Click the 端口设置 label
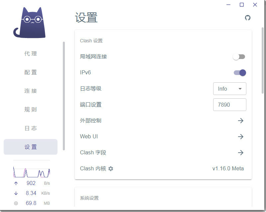 [x=90, y=105]
